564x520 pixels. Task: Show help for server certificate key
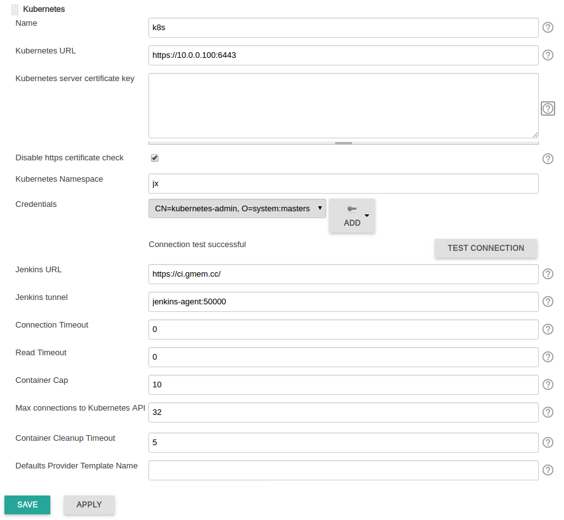tap(548, 109)
